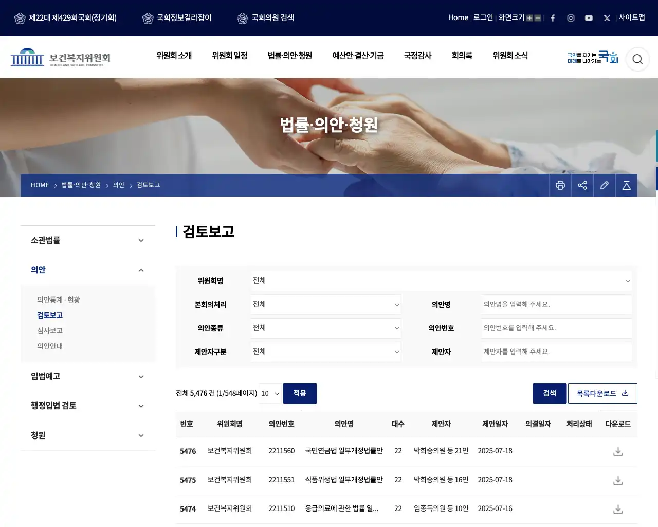Expand the 행정입법 검토 sidebar section
The image size is (658, 527).
pos(88,406)
